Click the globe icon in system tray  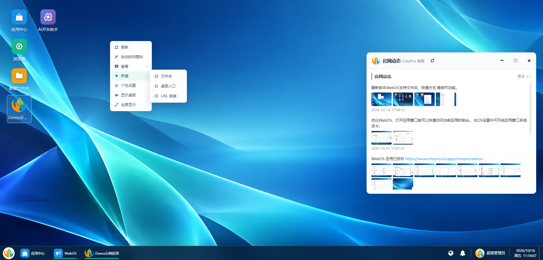451,253
